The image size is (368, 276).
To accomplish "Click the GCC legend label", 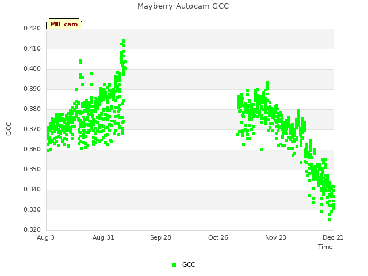I will pyautogui.click(x=189, y=264).
